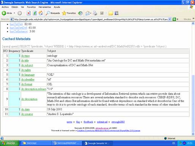Go to the home page icon

[x=41, y=13]
